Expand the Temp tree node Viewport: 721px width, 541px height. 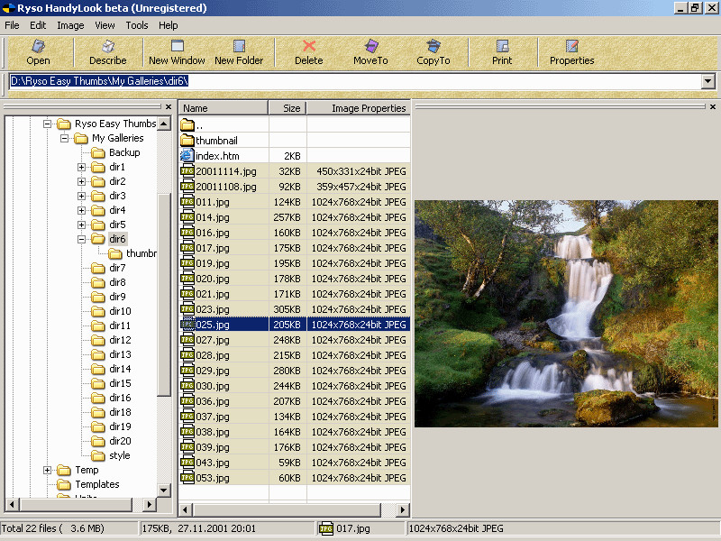tap(48, 470)
